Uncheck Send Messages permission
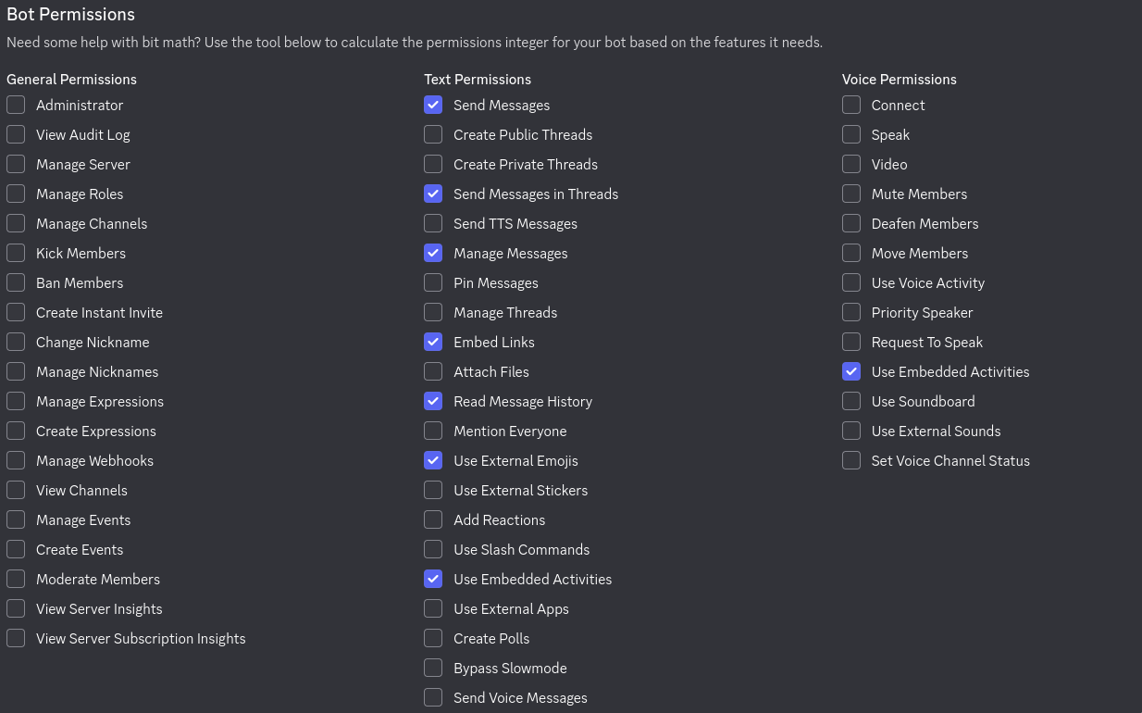This screenshot has width=1142, height=713. (x=433, y=105)
